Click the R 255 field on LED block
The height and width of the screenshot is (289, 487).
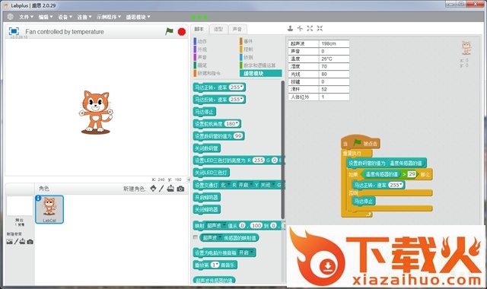259,160
